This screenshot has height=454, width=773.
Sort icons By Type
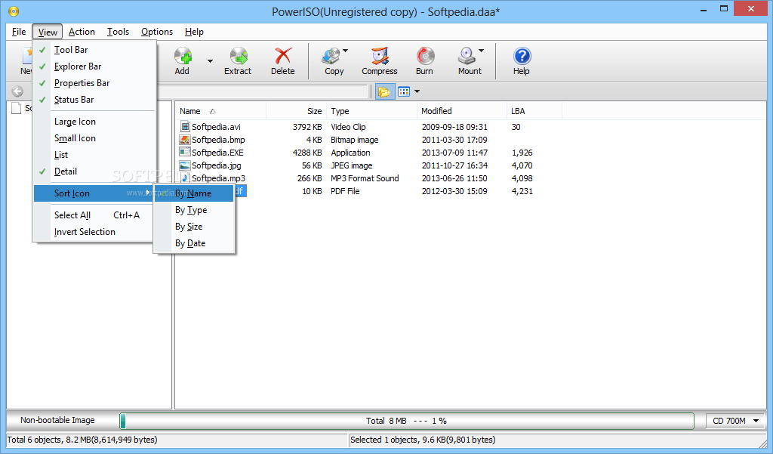(194, 210)
